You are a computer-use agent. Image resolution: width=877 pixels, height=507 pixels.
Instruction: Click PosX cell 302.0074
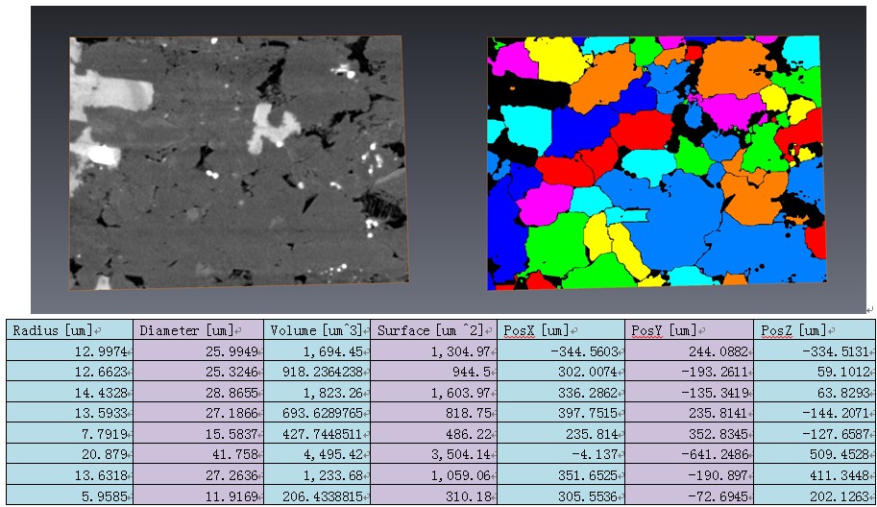561,372
